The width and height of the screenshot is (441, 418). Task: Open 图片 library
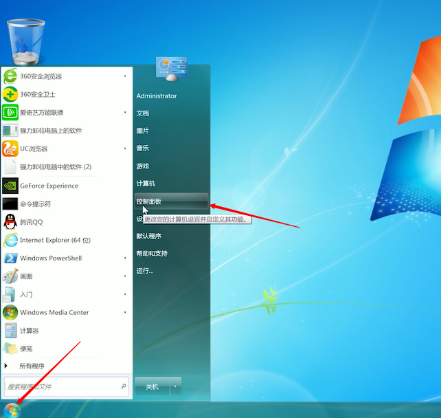[x=143, y=131]
